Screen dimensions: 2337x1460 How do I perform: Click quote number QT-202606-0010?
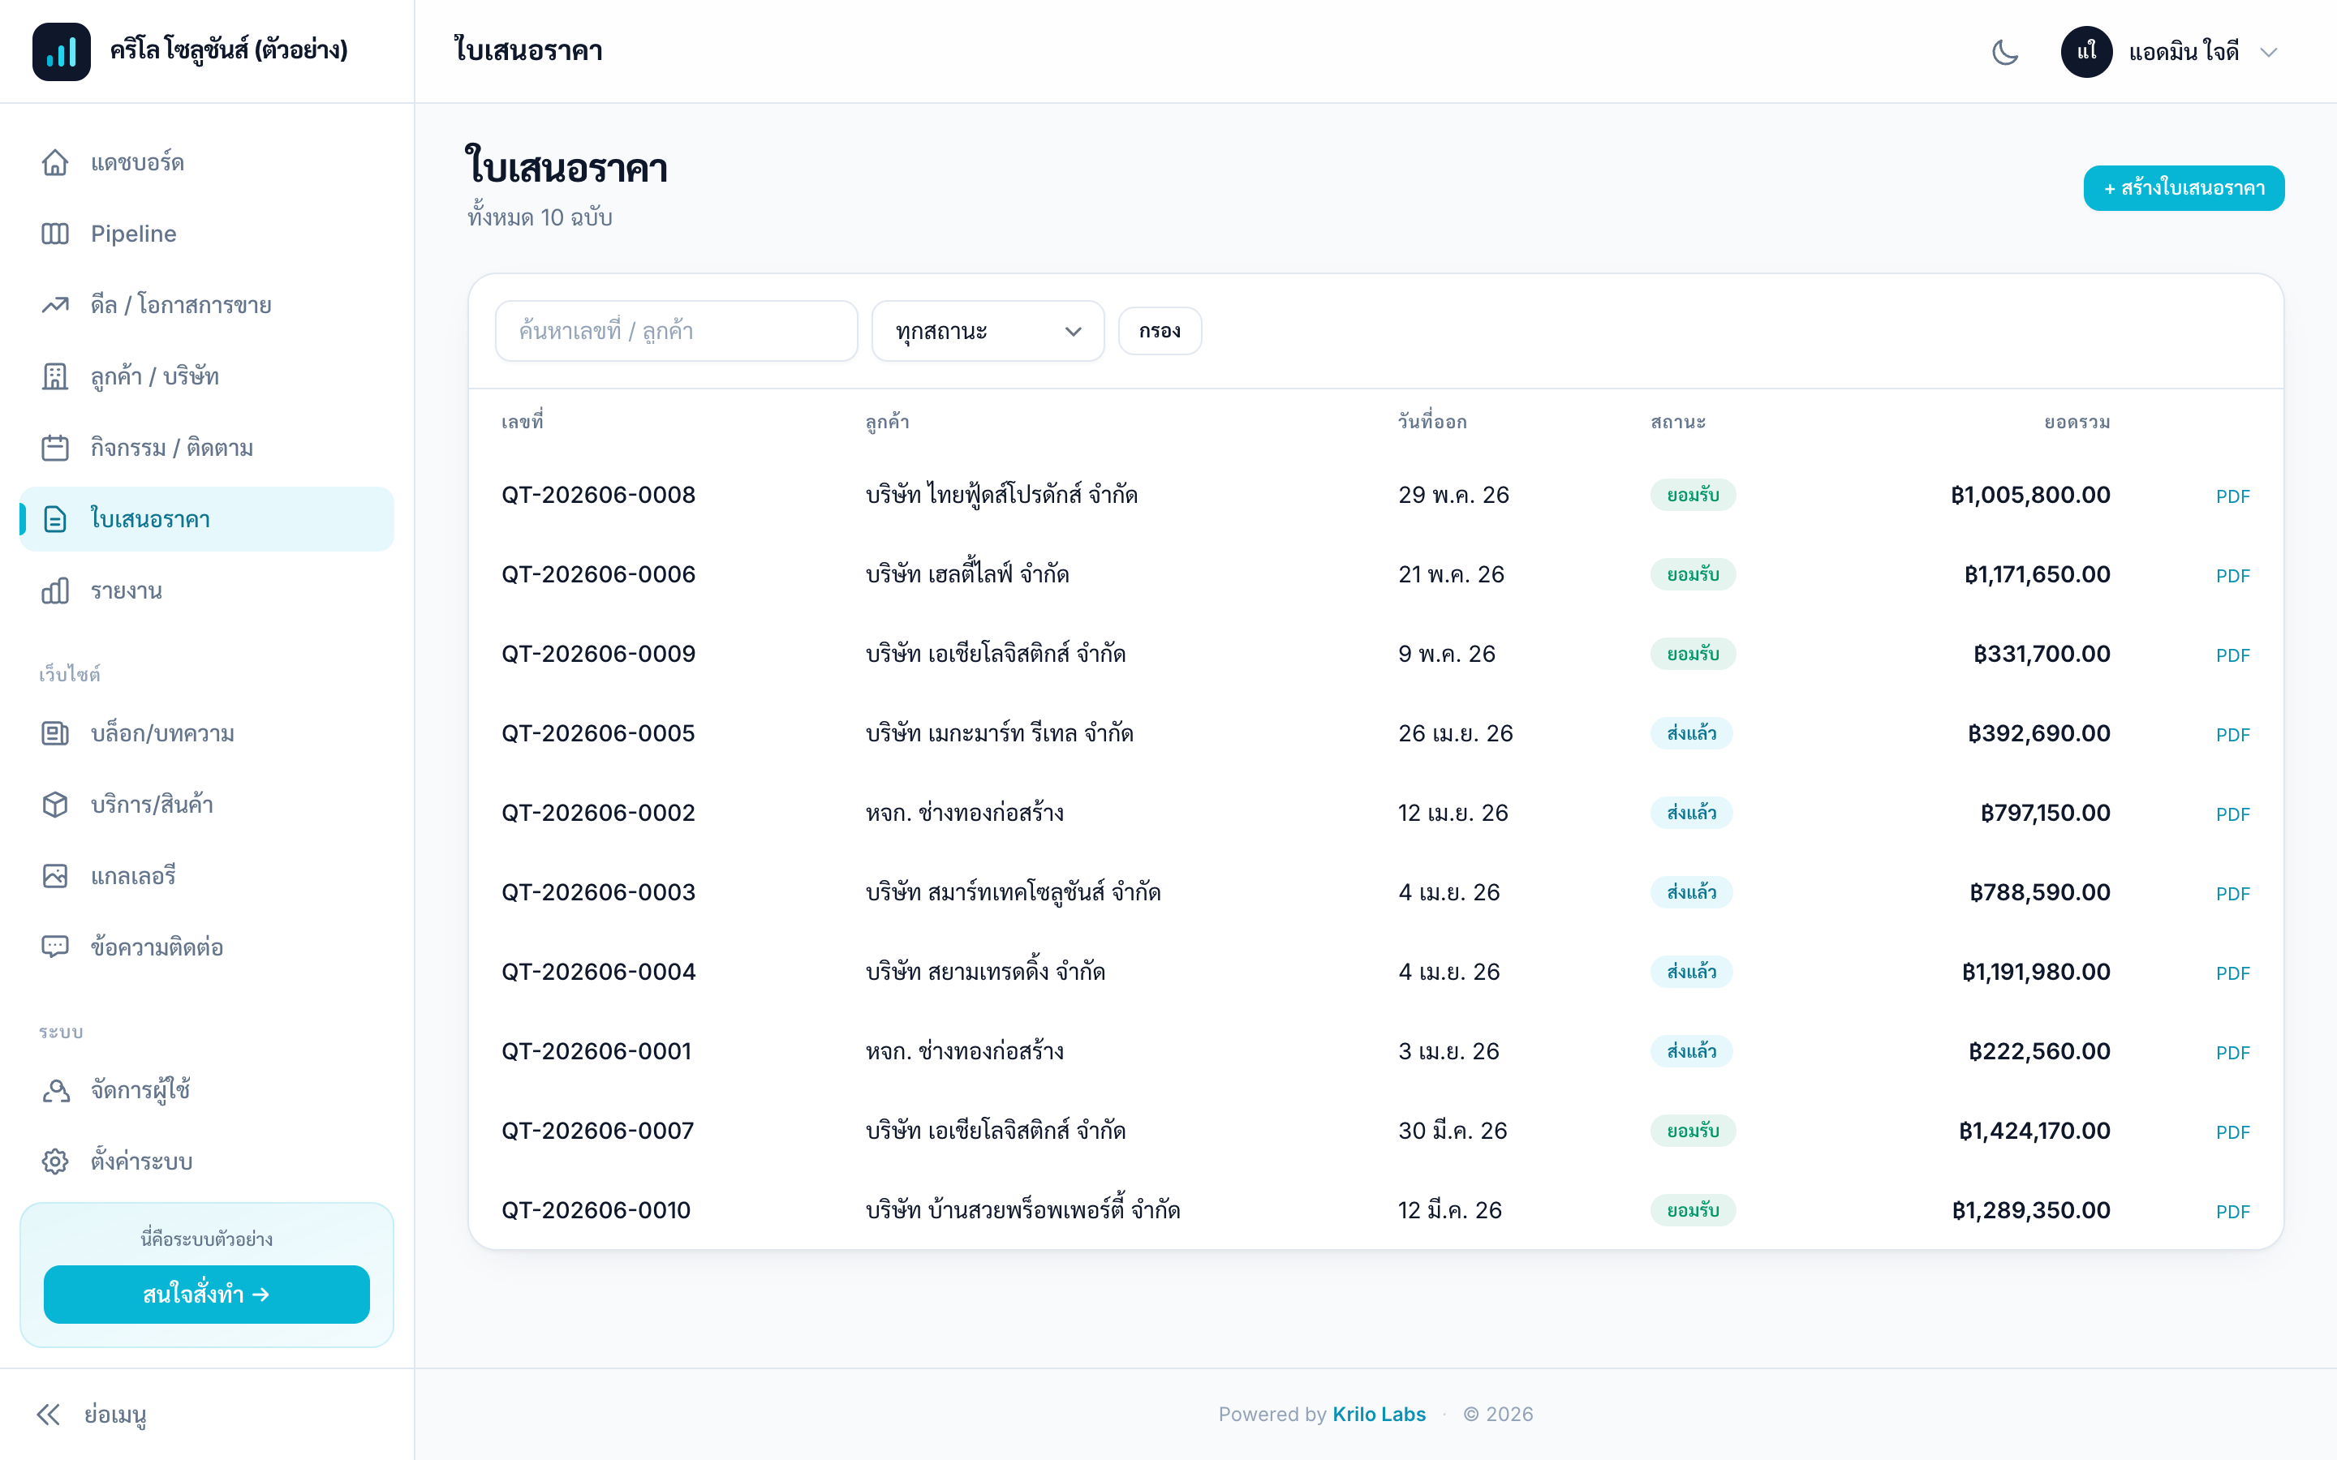596,1210
